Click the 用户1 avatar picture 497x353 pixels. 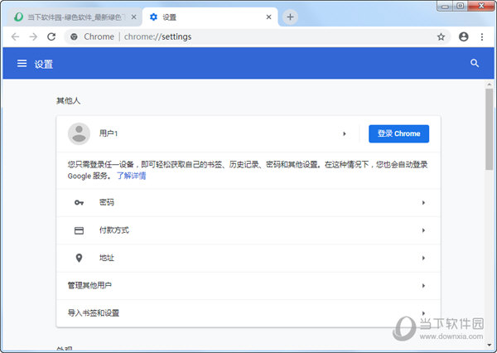pos(79,133)
